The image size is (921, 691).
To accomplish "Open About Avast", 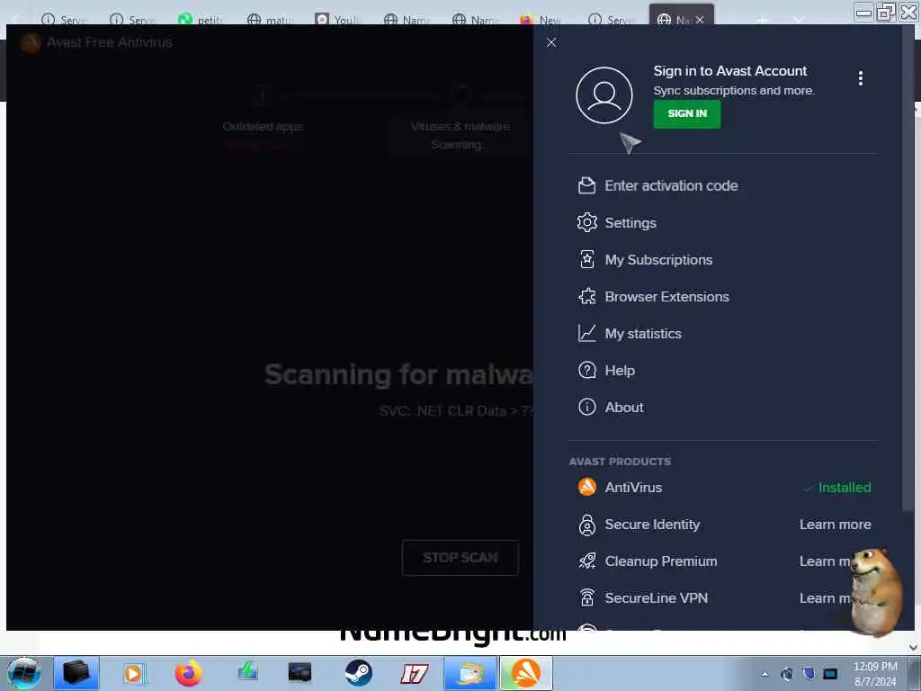I will pos(624,408).
